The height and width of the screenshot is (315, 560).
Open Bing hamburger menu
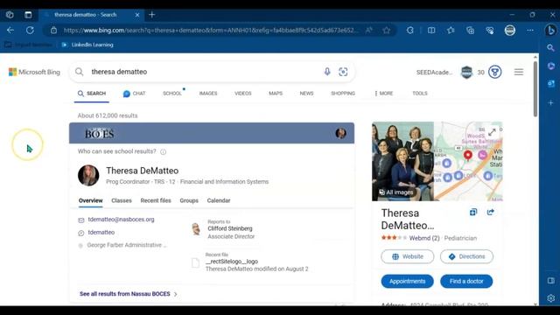point(519,72)
